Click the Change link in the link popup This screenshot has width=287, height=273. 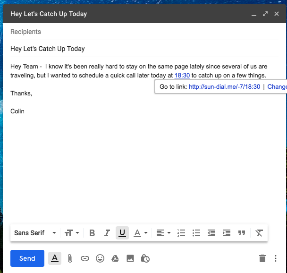tap(277, 86)
